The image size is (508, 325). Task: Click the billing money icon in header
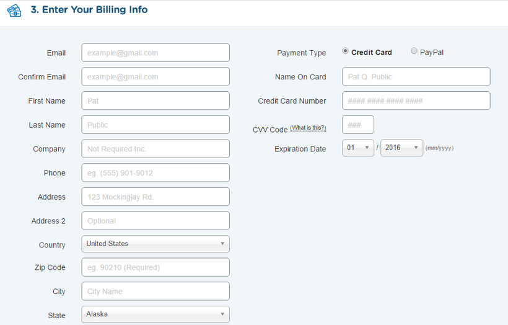coord(14,11)
